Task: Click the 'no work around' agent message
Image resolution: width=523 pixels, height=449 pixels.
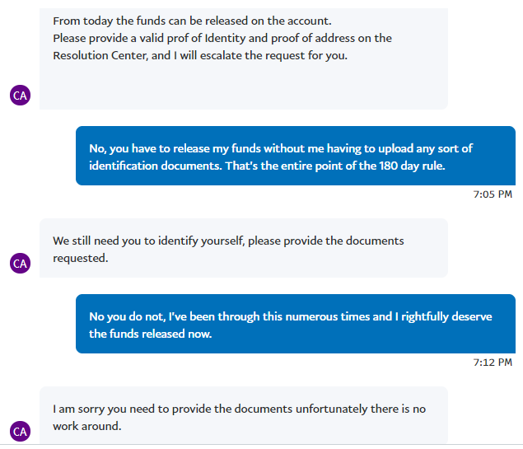Action: [x=244, y=415]
